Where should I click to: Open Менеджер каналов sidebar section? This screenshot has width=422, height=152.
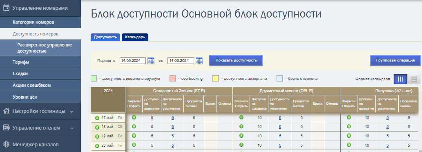coord(40,145)
